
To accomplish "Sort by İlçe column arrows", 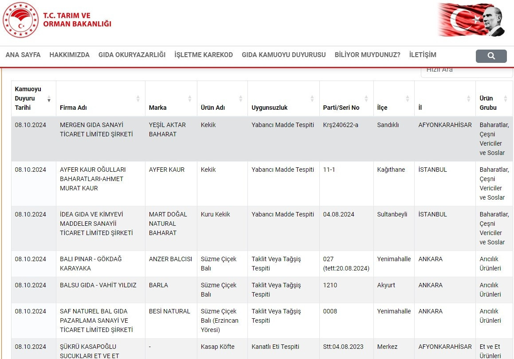I will (x=408, y=99).
